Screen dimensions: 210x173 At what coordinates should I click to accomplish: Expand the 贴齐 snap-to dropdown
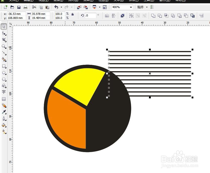tap(147, 7)
